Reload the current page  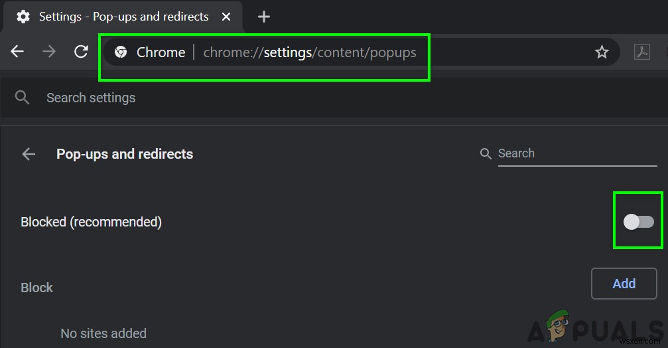click(x=81, y=52)
